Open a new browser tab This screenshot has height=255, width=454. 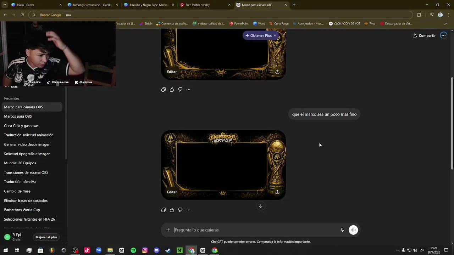(x=294, y=5)
